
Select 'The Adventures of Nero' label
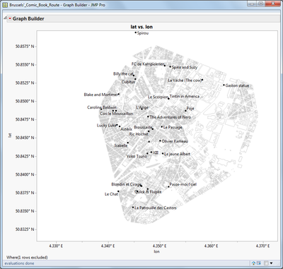pos(171,117)
